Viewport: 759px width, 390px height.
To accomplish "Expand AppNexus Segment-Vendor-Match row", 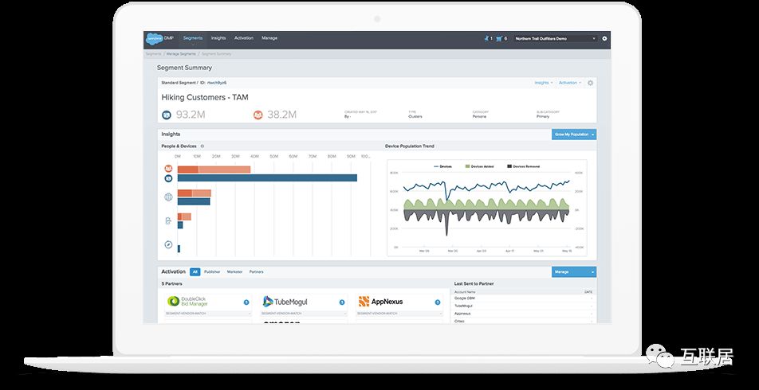I will tap(400, 314).
